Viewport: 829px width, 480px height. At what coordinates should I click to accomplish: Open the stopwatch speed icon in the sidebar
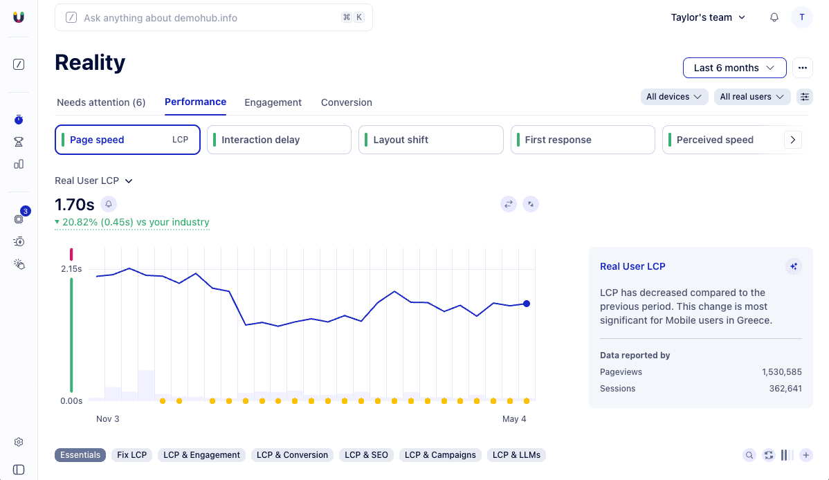[x=19, y=120]
